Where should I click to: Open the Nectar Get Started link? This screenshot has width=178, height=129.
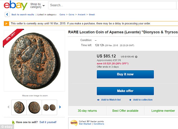(85, 124)
